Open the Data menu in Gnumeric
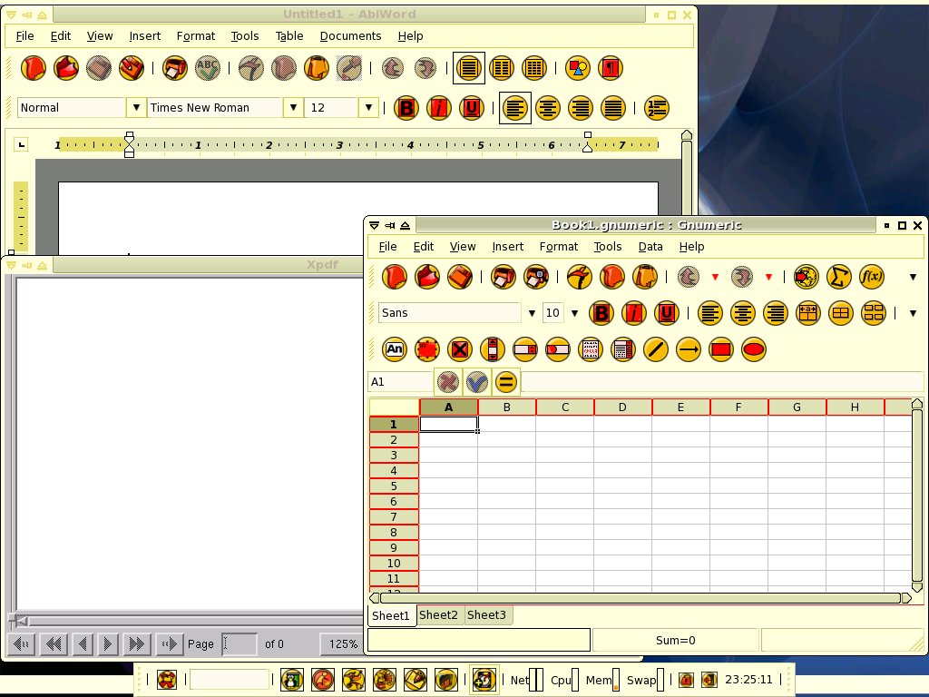Screen dimensions: 929x697 point(650,247)
